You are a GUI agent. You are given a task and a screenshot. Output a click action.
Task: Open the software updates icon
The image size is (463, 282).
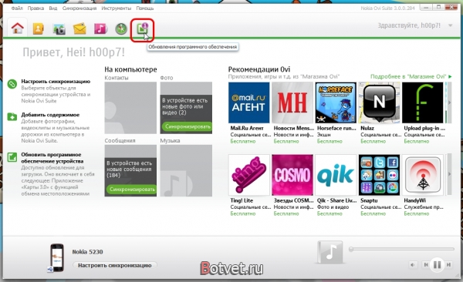pyautogui.click(x=142, y=29)
